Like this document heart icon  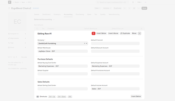pos(9,57)
